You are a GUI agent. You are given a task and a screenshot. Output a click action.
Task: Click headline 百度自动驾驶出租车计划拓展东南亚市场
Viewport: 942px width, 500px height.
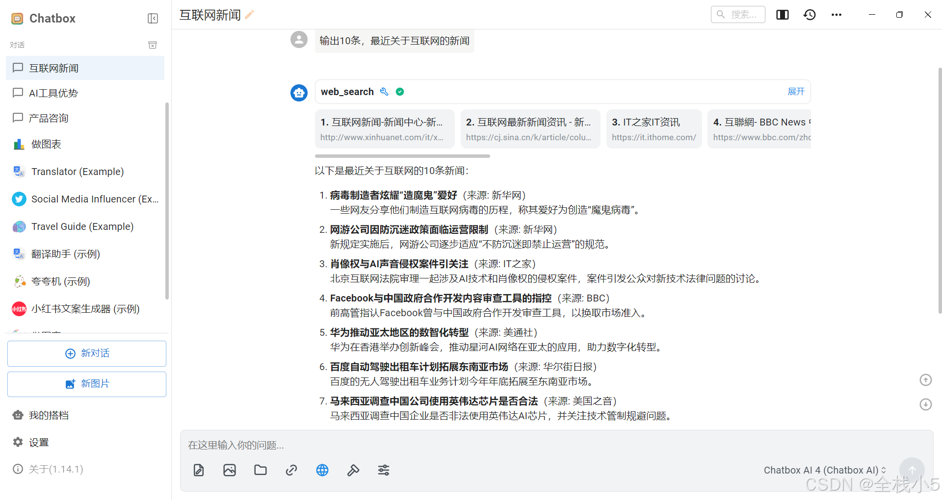click(419, 367)
